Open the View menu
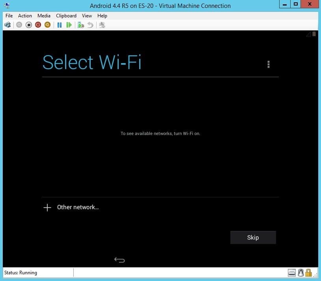321x281 pixels. [x=87, y=16]
